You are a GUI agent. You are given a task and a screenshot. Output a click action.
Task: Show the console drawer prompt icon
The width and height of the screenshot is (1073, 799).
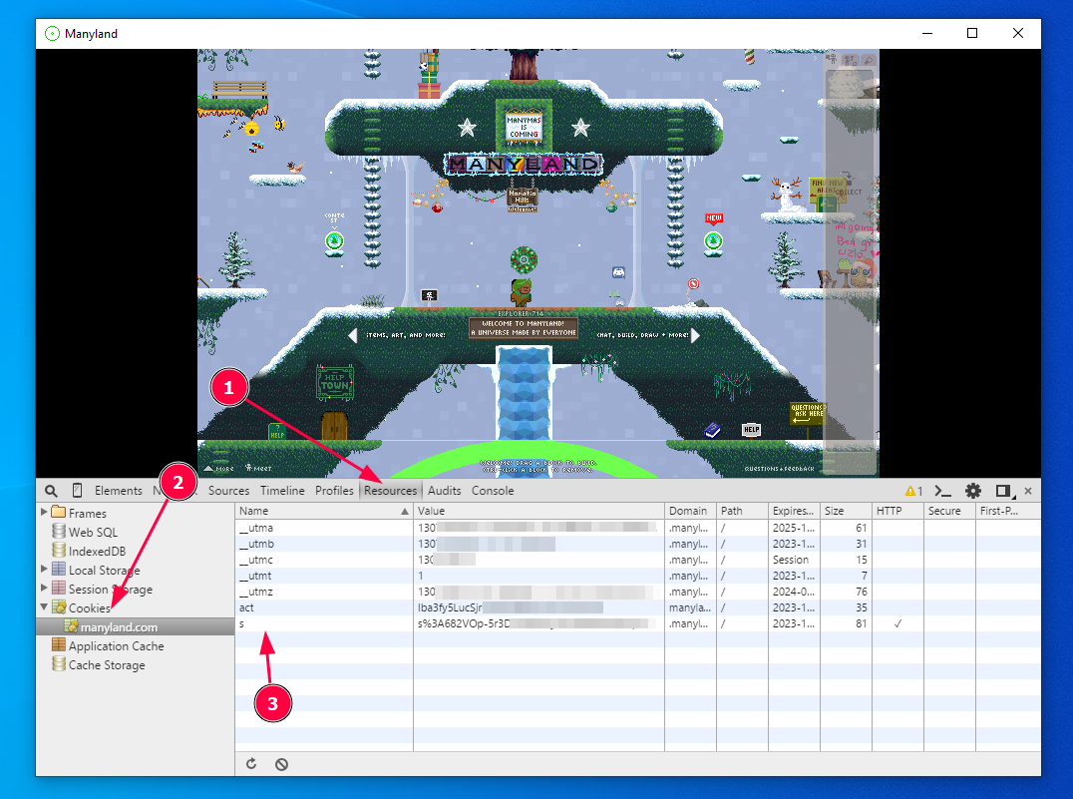click(x=941, y=491)
